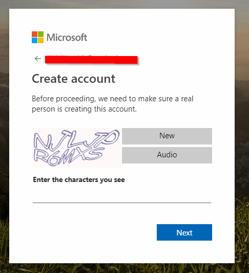Go back using the left arrow icon
The image size is (249, 273).
tap(38, 59)
